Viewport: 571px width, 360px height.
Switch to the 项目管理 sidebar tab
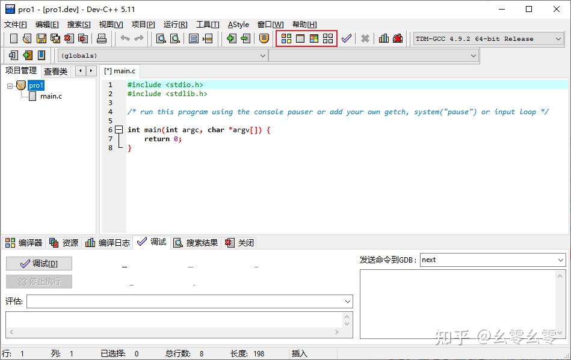(20, 70)
